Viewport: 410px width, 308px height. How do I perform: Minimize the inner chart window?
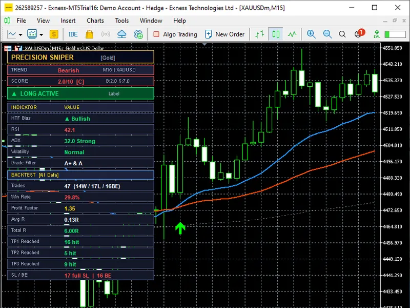coord(385,21)
